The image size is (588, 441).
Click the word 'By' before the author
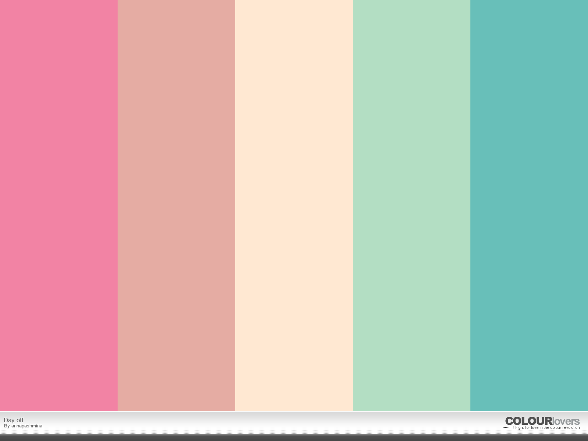pyautogui.click(x=7, y=426)
